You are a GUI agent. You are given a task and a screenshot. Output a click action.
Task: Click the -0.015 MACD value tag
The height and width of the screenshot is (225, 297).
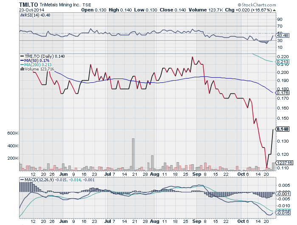[282, 213]
